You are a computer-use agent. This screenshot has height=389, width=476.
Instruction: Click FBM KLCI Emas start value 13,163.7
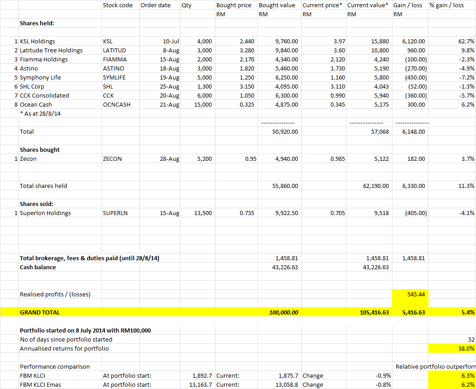pyautogui.click(x=198, y=385)
